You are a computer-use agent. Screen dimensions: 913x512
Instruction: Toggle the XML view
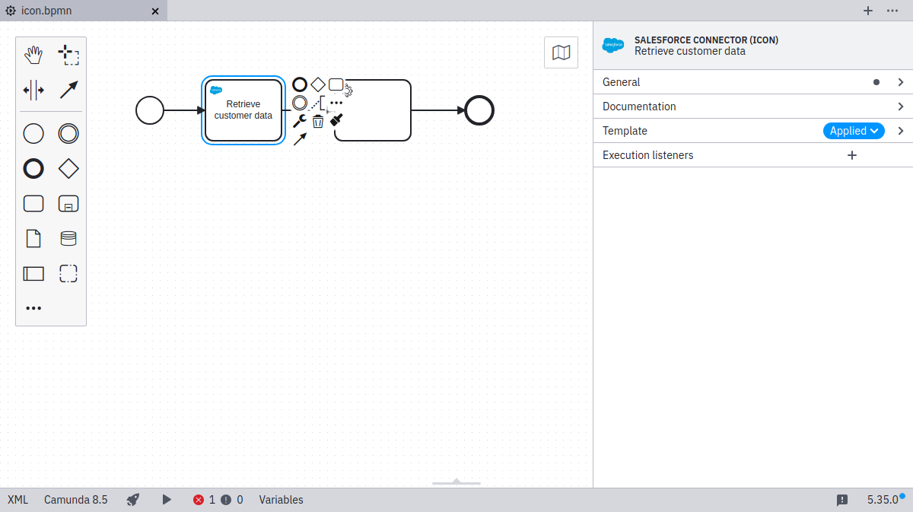click(17, 500)
